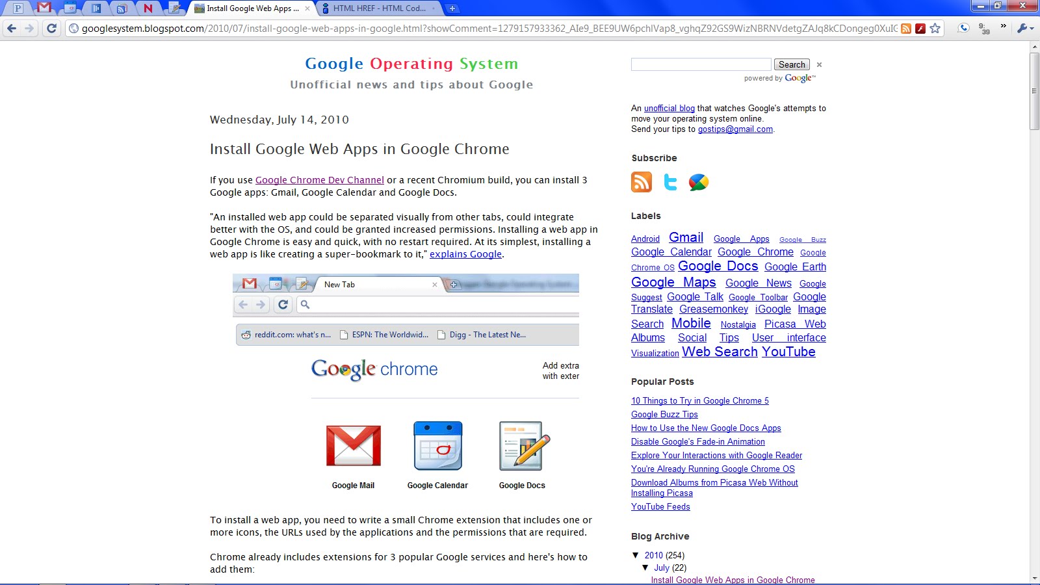Screen dimensions: 1040x585
Task: Switch to the HTML HREF tab
Action: [x=380, y=8]
